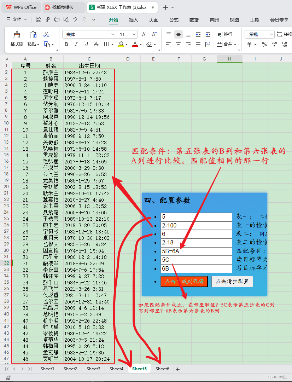Image resolution: width=292 pixels, height=382 pixels.
Task: Select the Sheet1 worksheet tab
Action: [x=47, y=369]
